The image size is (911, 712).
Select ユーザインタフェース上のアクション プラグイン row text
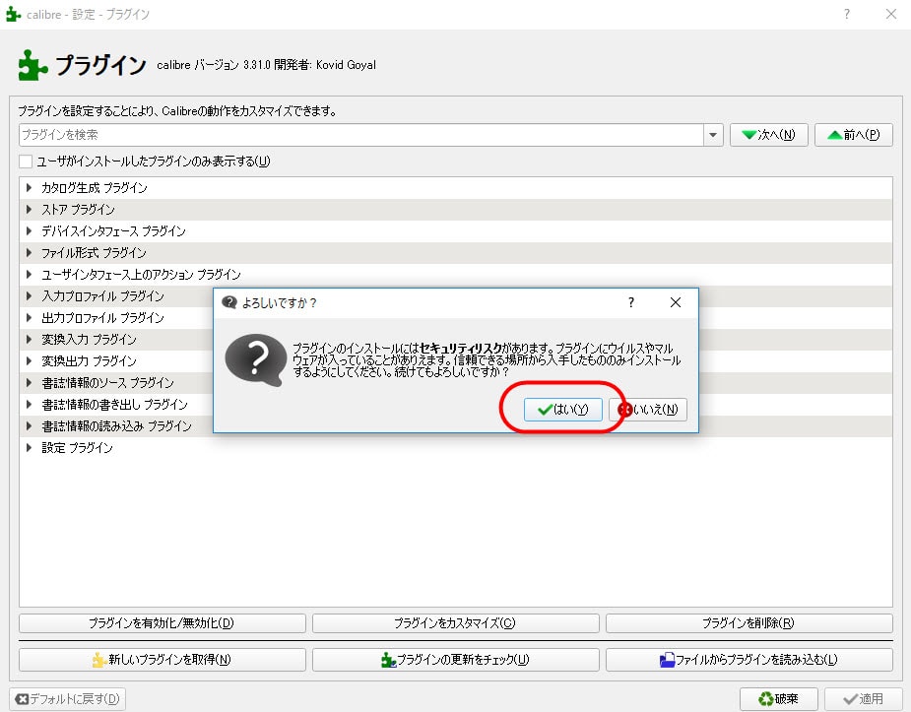pos(141,274)
